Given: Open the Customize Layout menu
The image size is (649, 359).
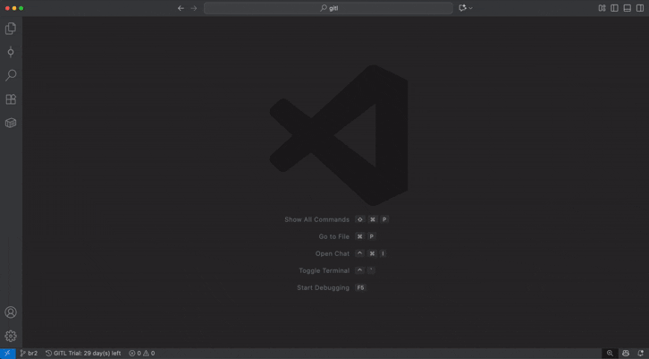Looking at the screenshot, I should point(602,8).
